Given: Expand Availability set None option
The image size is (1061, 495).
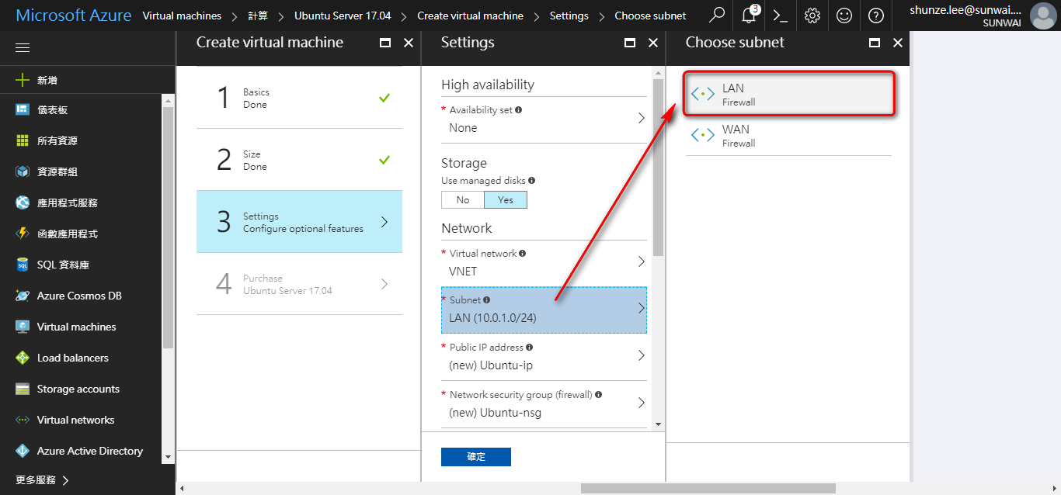Looking at the screenshot, I should click(544, 119).
